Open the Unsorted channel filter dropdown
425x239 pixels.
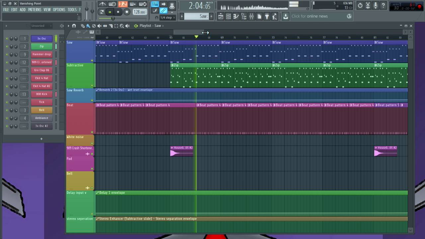42,26
